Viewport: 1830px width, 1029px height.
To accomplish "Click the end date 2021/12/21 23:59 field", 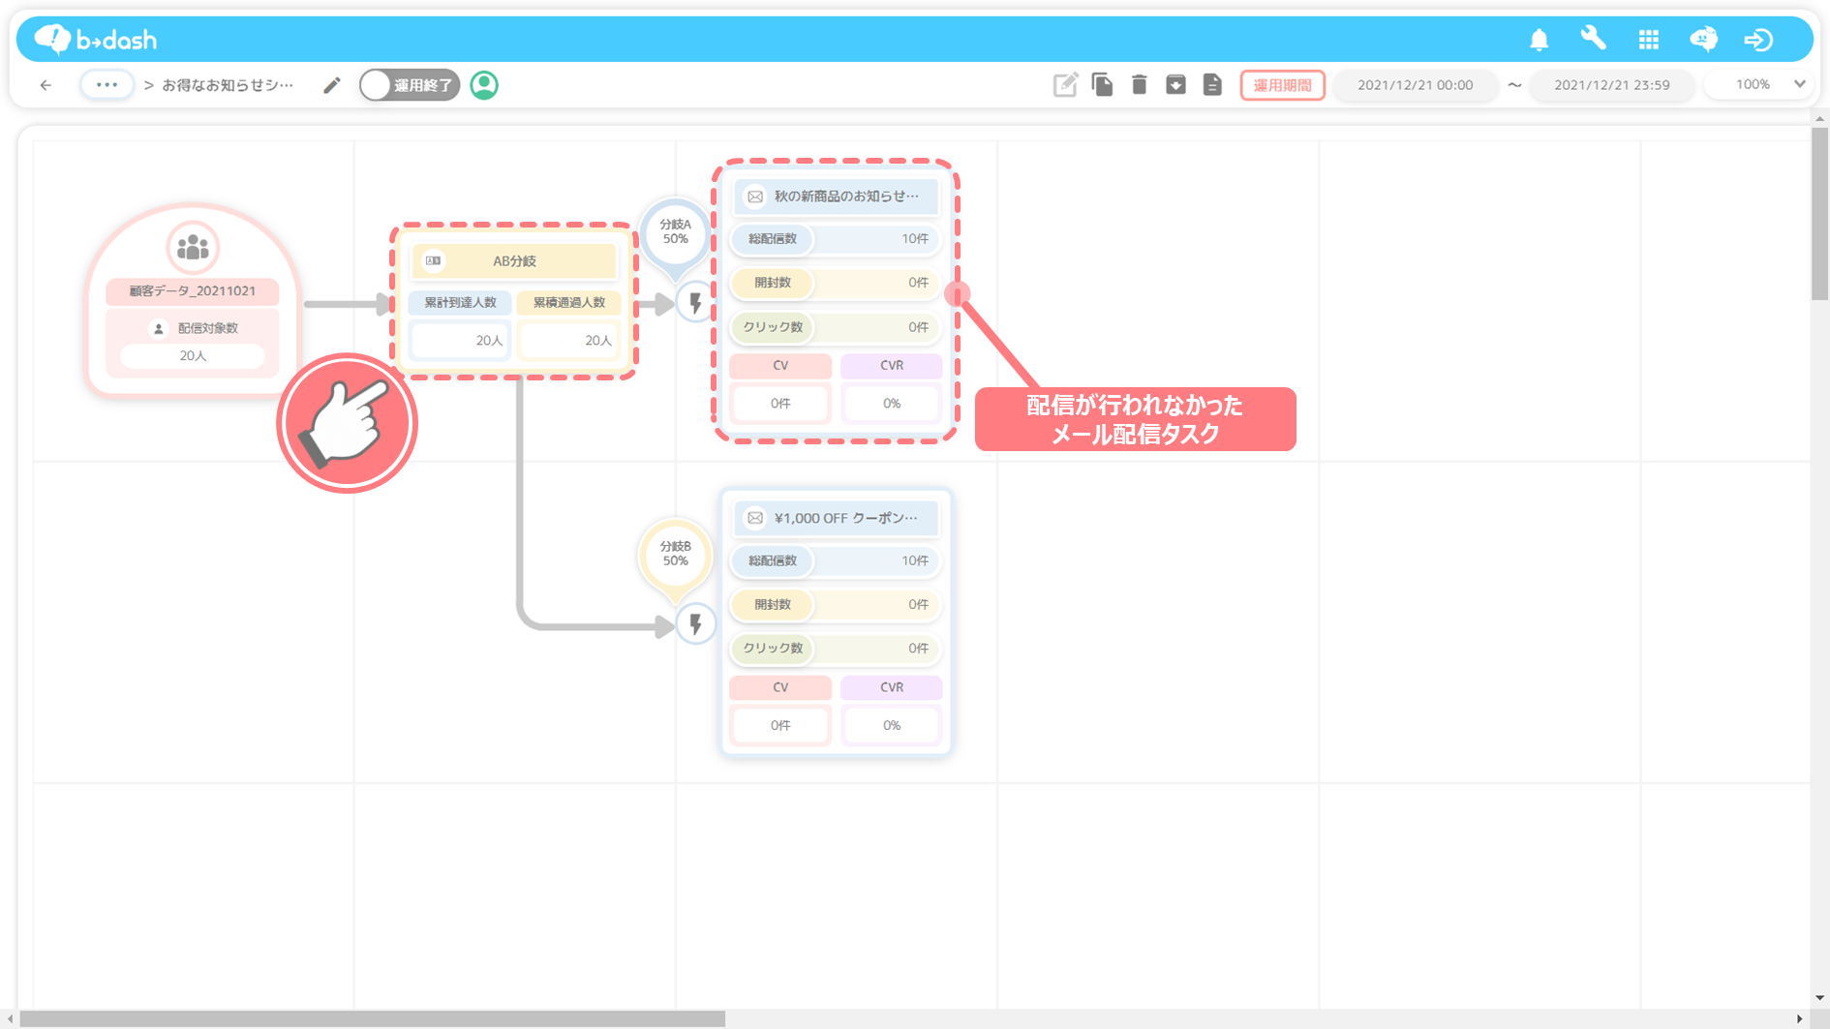I will tap(1612, 85).
